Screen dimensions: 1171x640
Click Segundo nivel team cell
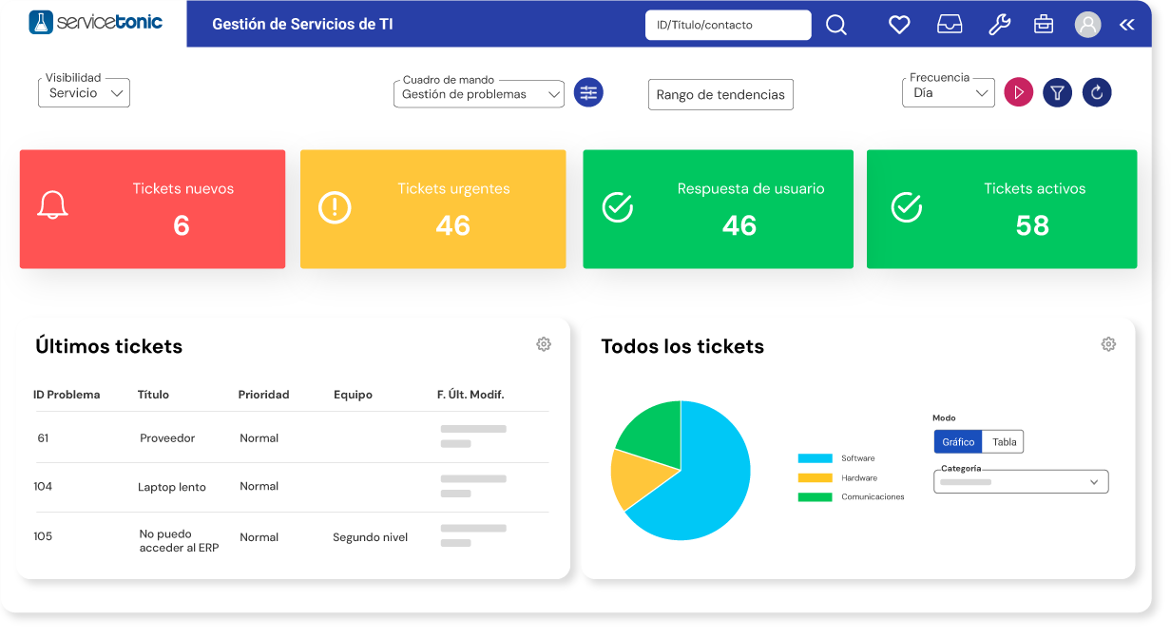point(370,537)
